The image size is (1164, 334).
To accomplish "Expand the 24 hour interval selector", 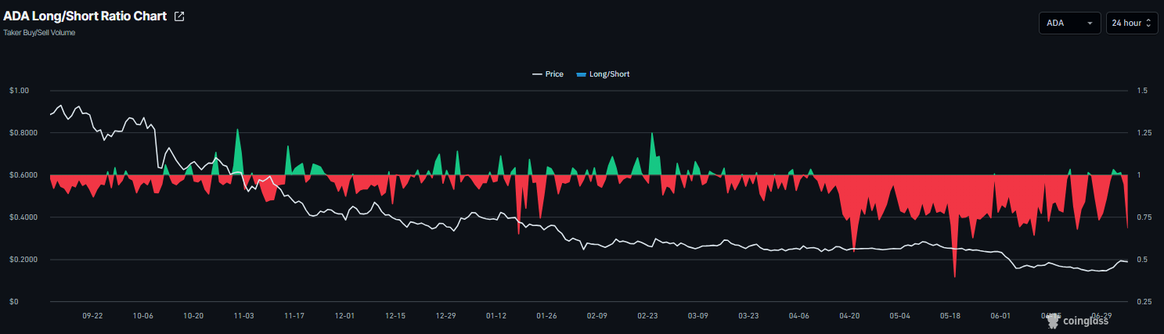I will pos(1132,23).
